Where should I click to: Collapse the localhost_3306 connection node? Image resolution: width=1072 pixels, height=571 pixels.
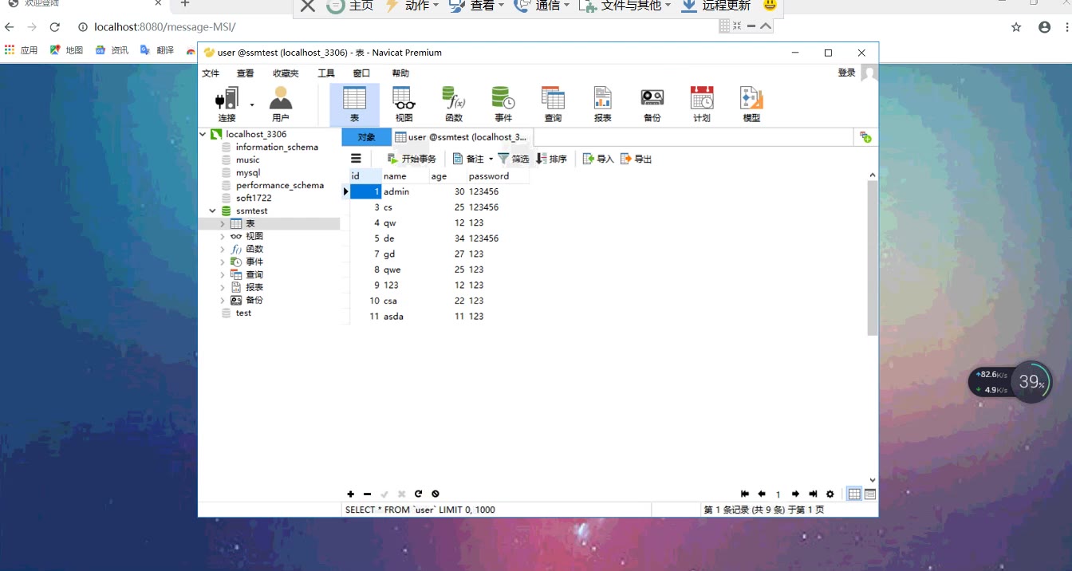[x=203, y=135]
